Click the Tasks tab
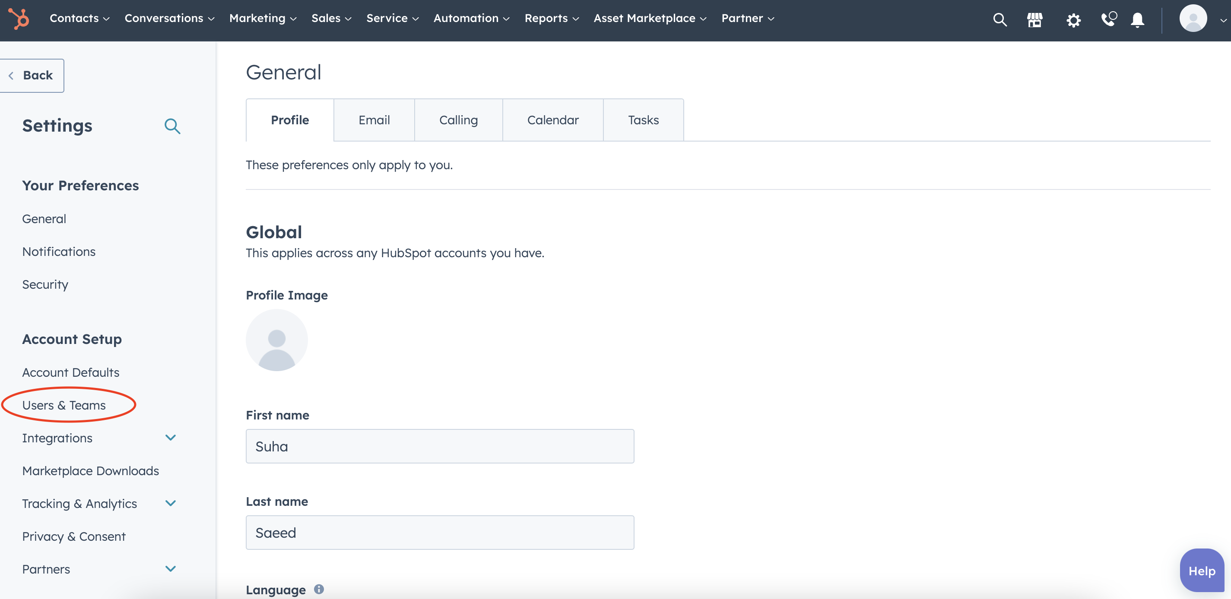The width and height of the screenshot is (1231, 599). [643, 119]
